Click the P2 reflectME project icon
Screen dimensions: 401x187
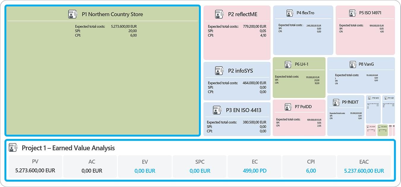(x=219, y=14)
